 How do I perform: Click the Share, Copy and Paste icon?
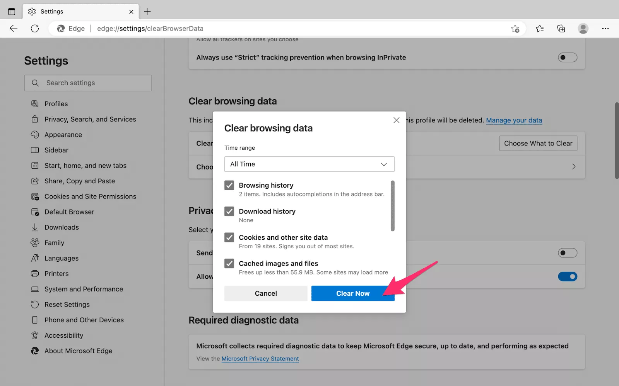click(x=35, y=181)
